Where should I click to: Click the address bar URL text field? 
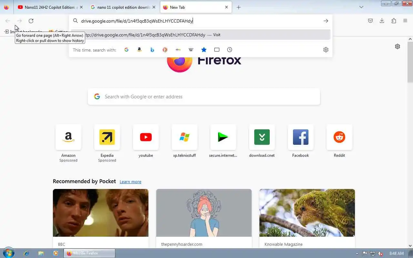click(200, 21)
